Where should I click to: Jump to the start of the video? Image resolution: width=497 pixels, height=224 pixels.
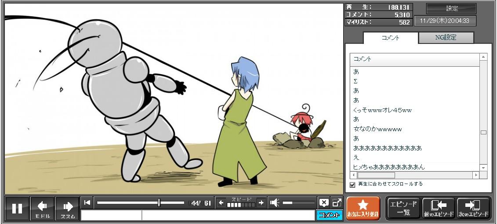point(87,202)
